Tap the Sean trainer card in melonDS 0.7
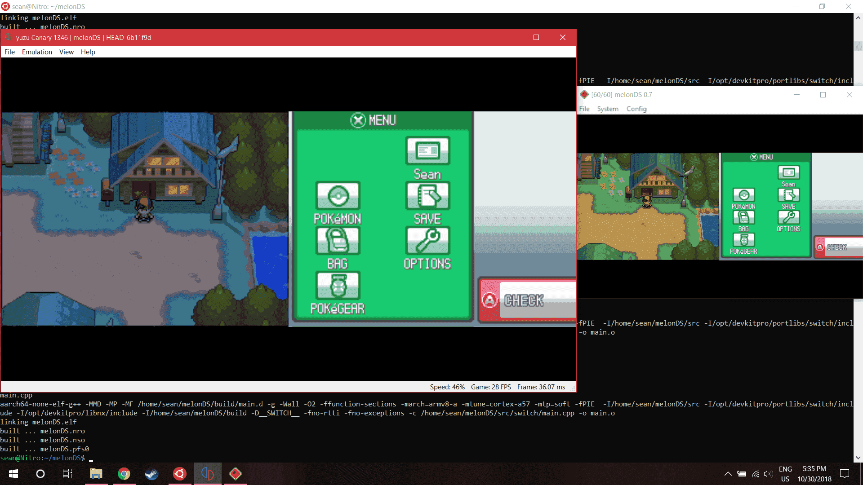863x485 pixels. point(789,172)
